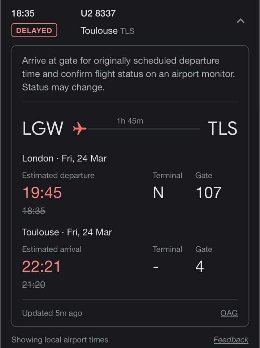
Task: Click the TLS arrival airport code
Action: pos(222,128)
